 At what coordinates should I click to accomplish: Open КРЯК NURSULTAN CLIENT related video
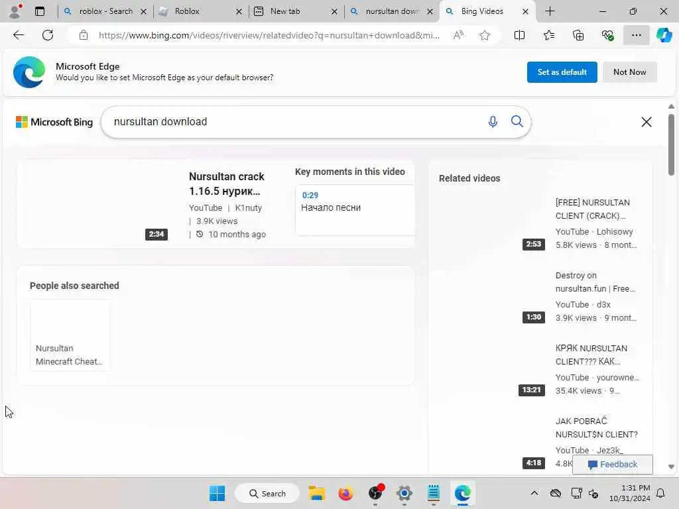pos(591,355)
